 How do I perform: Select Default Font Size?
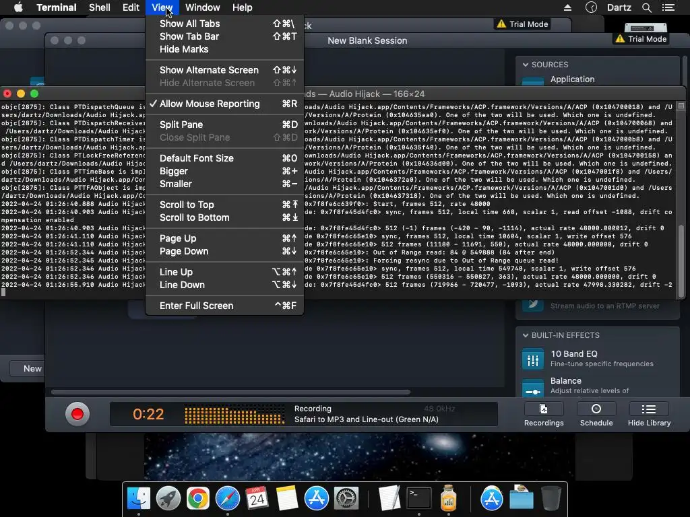[224, 158]
